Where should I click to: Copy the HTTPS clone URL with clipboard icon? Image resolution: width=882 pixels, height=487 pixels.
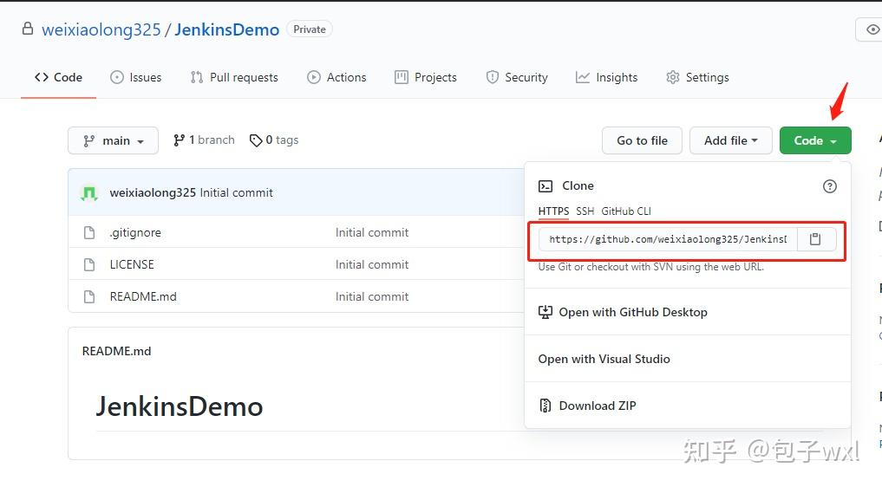click(x=815, y=239)
